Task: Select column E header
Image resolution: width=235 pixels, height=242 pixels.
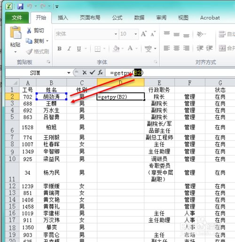Action: click(159, 82)
